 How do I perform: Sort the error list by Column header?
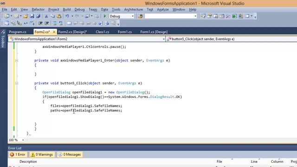[x=277, y=161]
